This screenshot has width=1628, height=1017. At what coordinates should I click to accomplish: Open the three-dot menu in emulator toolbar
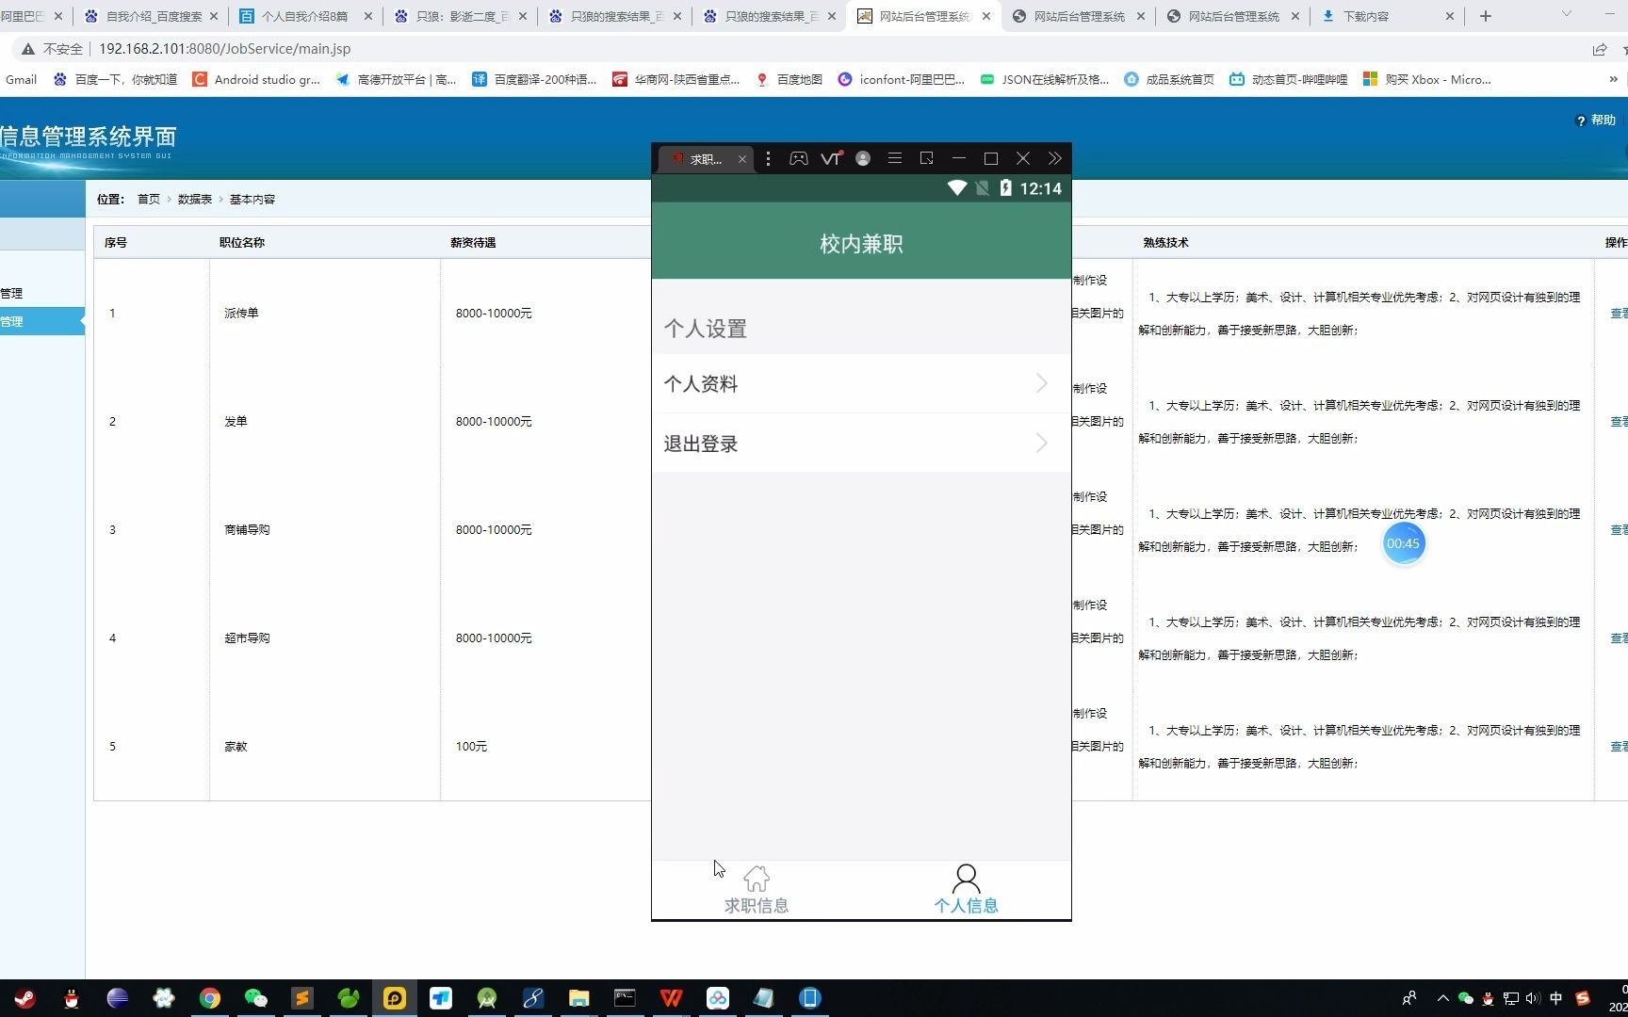point(769,158)
